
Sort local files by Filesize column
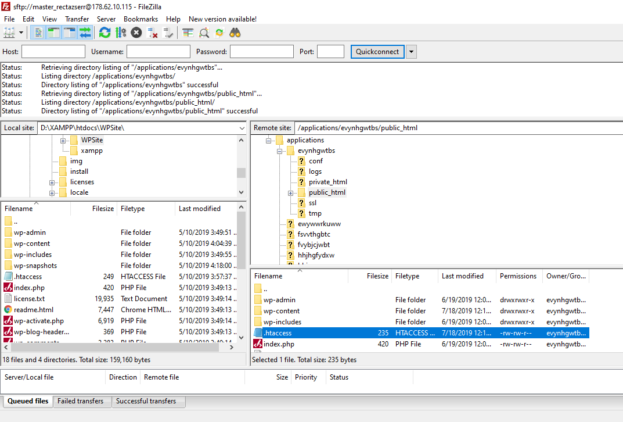(93, 209)
